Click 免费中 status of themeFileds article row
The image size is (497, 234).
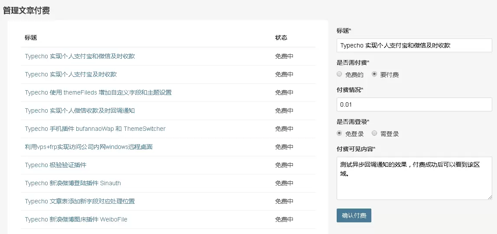(x=284, y=92)
